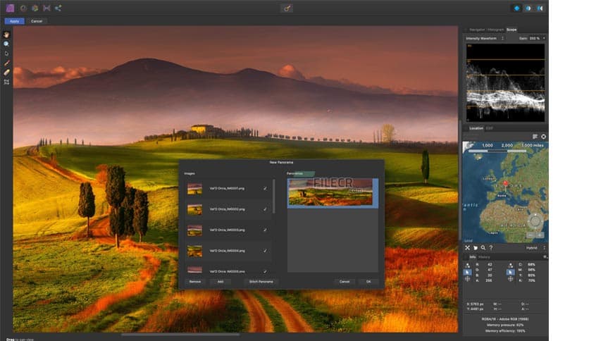Select the Info tab
Image resolution: width=589 pixels, height=341 pixels.
(x=473, y=257)
